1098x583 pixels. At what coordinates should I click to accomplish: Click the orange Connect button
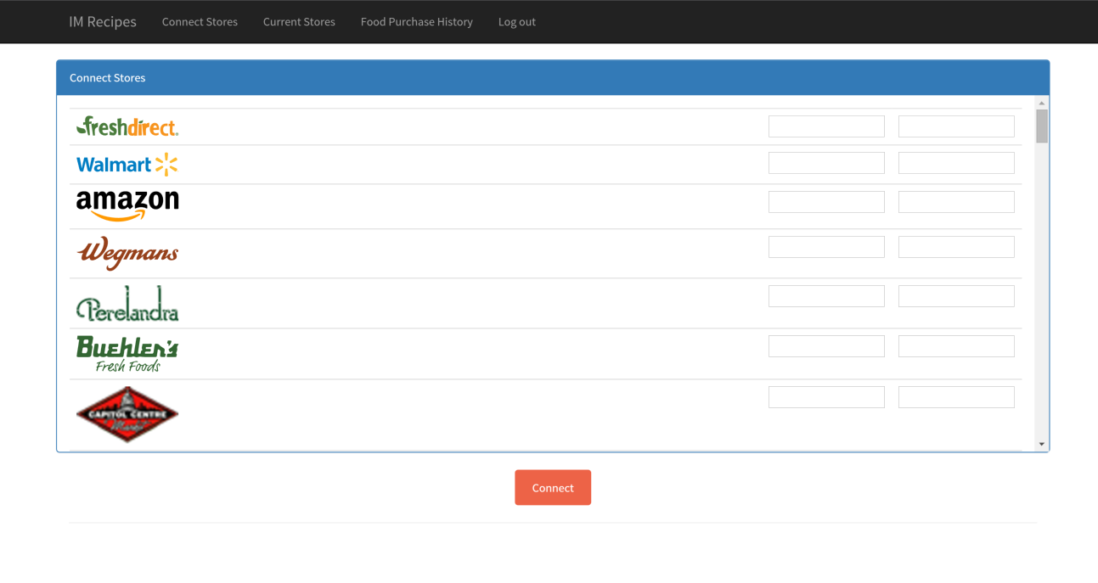(x=553, y=488)
